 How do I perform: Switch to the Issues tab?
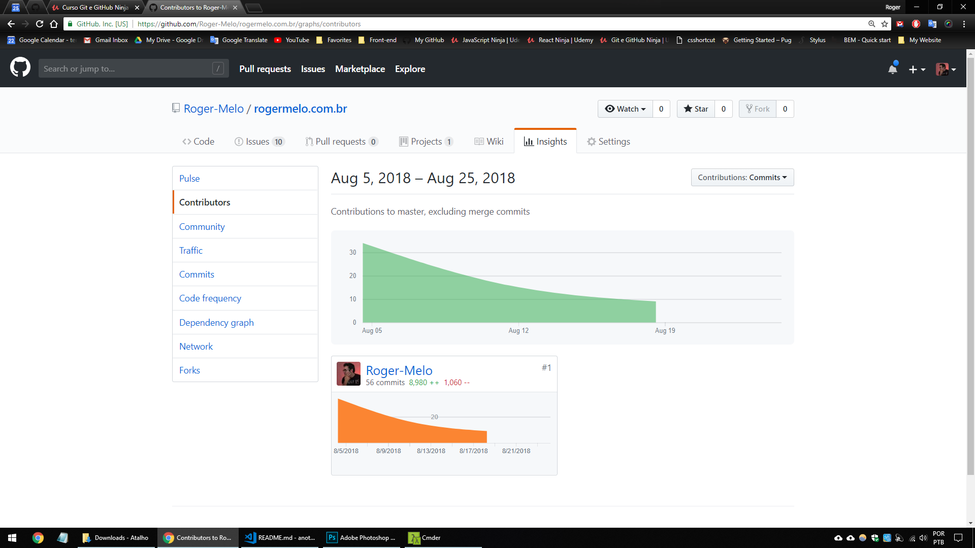coord(259,142)
